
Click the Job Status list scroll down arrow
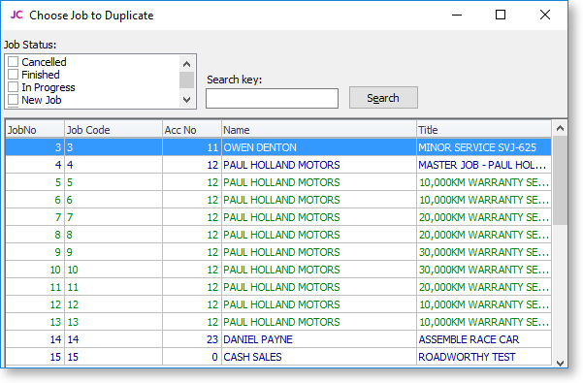tap(186, 100)
